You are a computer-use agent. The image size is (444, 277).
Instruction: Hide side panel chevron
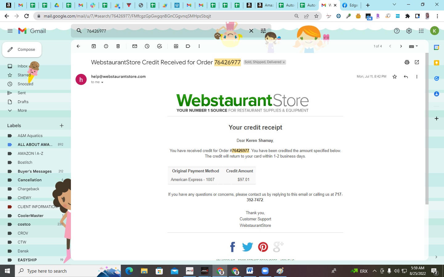pyautogui.click(x=436, y=257)
